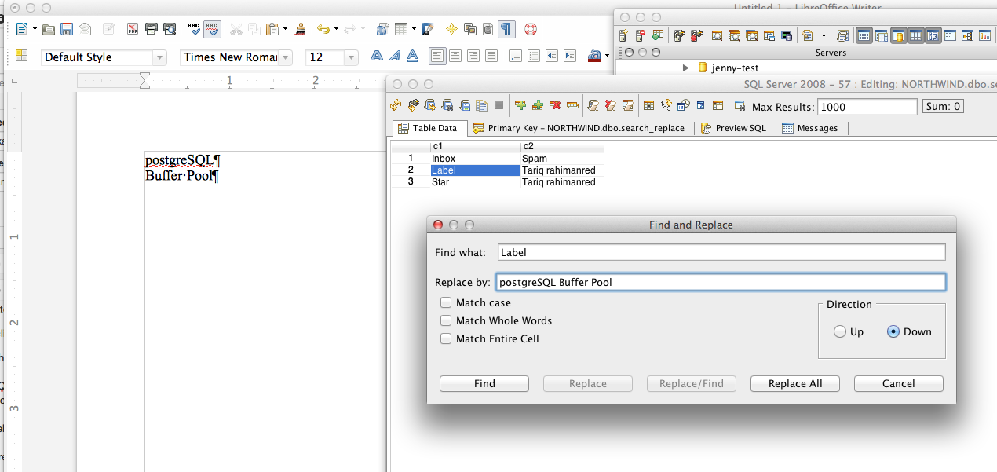The image size is (997, 472).
Task: Open the font color dropdown arrow in Writer
Action: [x=608, y=57]
